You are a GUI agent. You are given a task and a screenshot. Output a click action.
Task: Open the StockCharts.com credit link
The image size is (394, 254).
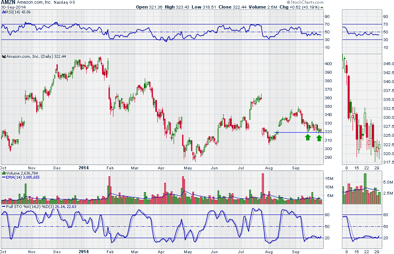(305, 2)
